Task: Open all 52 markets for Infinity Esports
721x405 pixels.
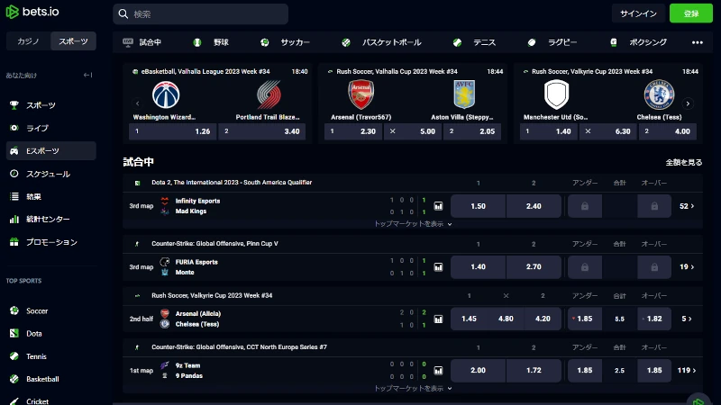Action: (687, 206)
